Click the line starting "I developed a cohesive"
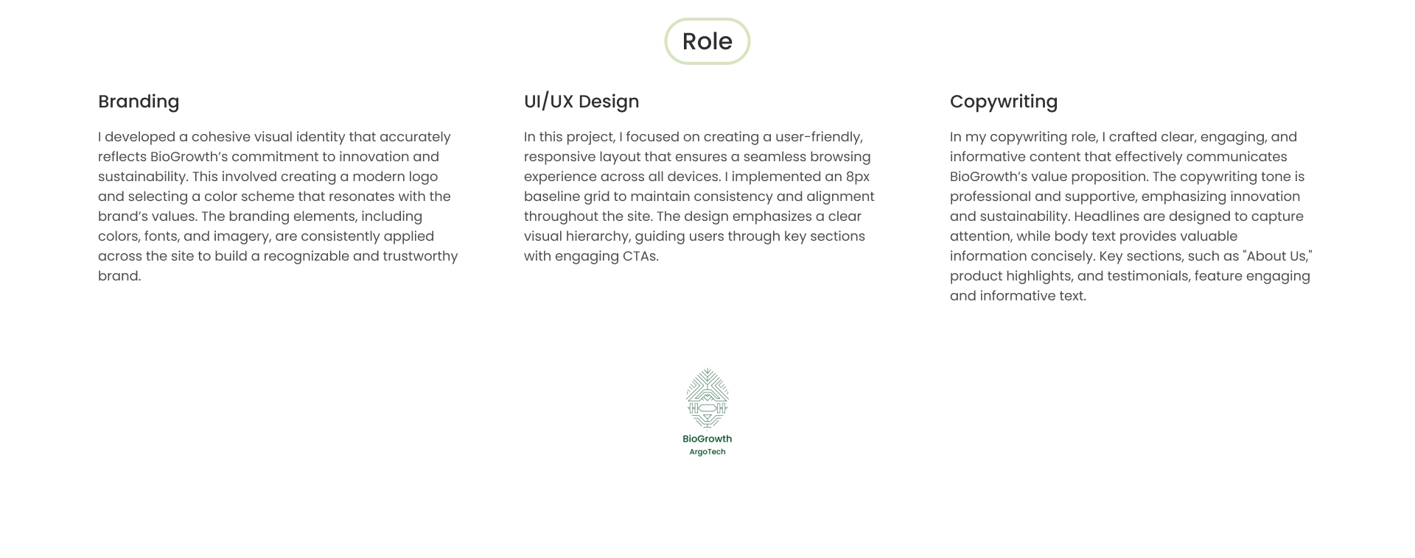This screenshot has height=558, width=1415. pyautogui.click(x=274, y=137)
